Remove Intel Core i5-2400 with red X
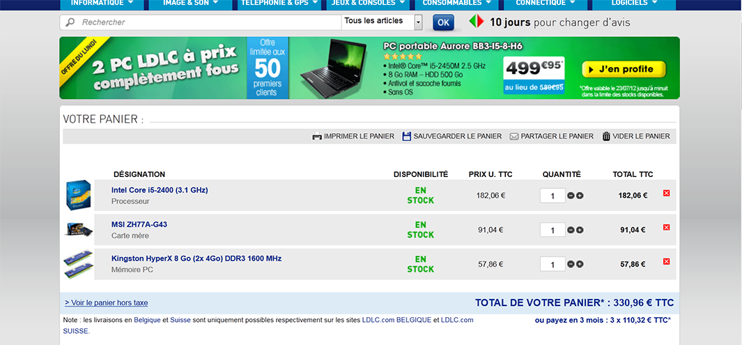The image size is (742, 345). [x=666, y=193]
